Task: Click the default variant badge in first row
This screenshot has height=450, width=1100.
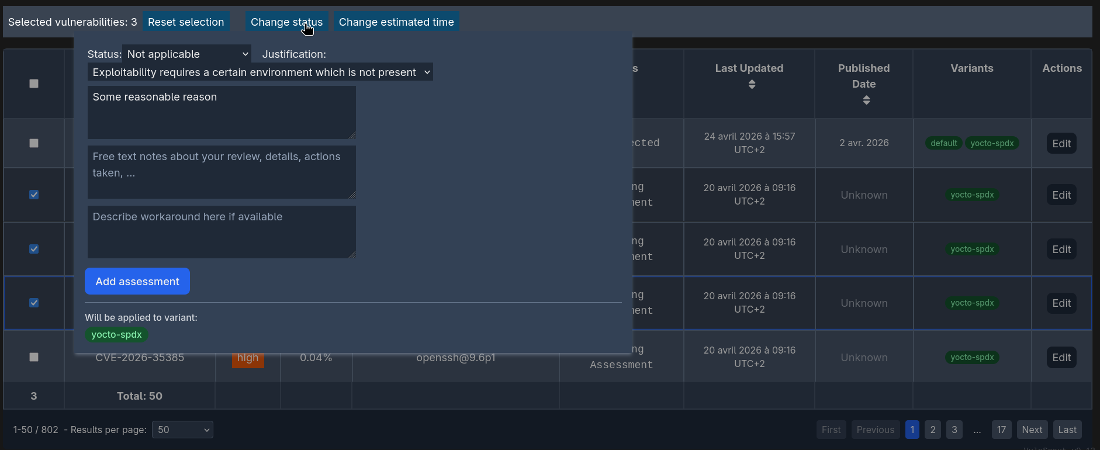Action: (944, 143)
